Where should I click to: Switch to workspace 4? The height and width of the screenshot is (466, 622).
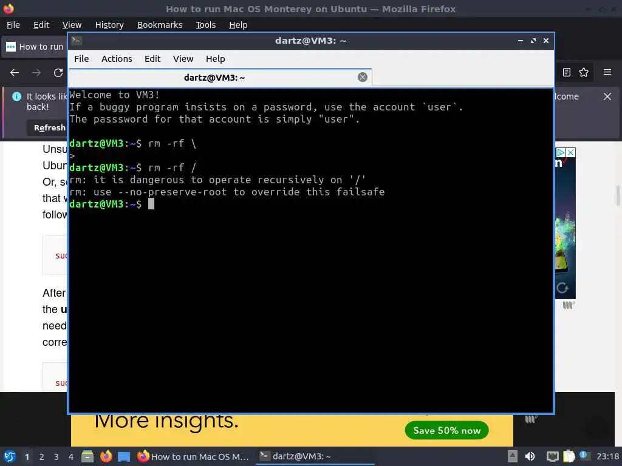71,457
